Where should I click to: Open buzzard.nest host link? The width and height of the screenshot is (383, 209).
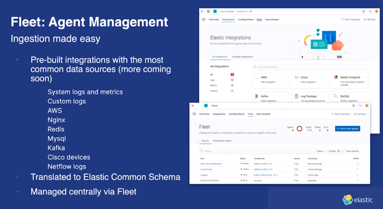click(x=206, y=169)
